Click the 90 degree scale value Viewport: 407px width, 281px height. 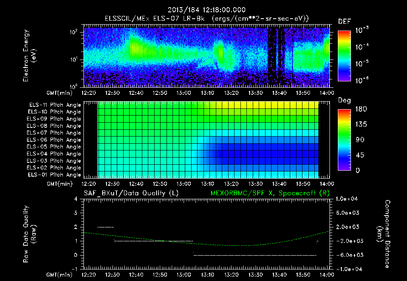point(360,140)
